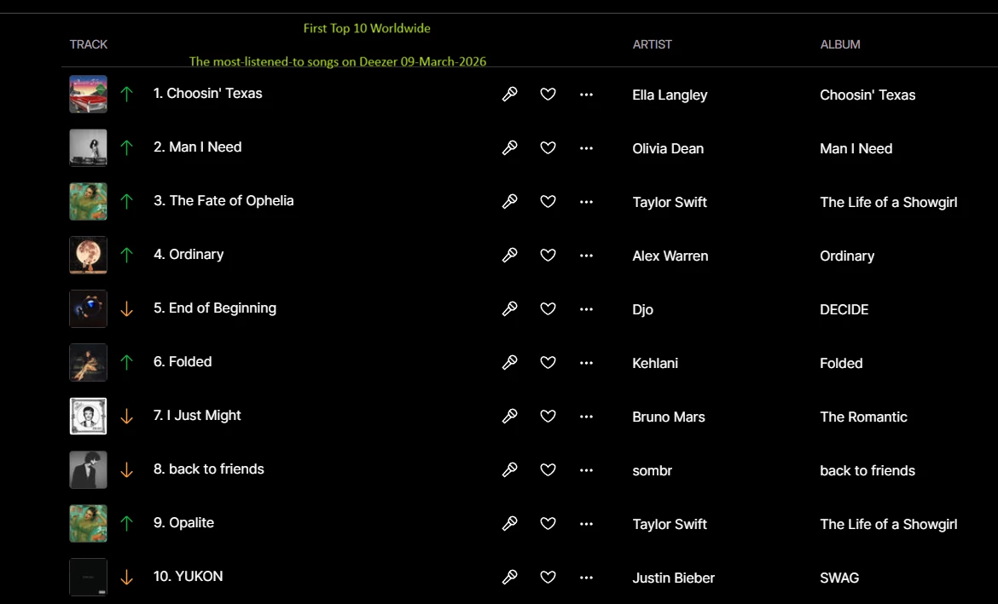This screenshot has width=998, height=604.
Task: Go to Ella Langley's artist page
Action: tap(670, 95)
